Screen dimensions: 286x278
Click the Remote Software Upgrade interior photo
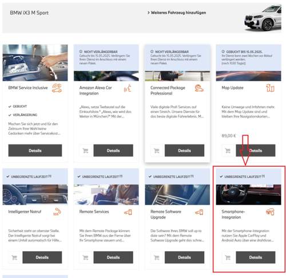pyautogui.click(x=177, y=194)
